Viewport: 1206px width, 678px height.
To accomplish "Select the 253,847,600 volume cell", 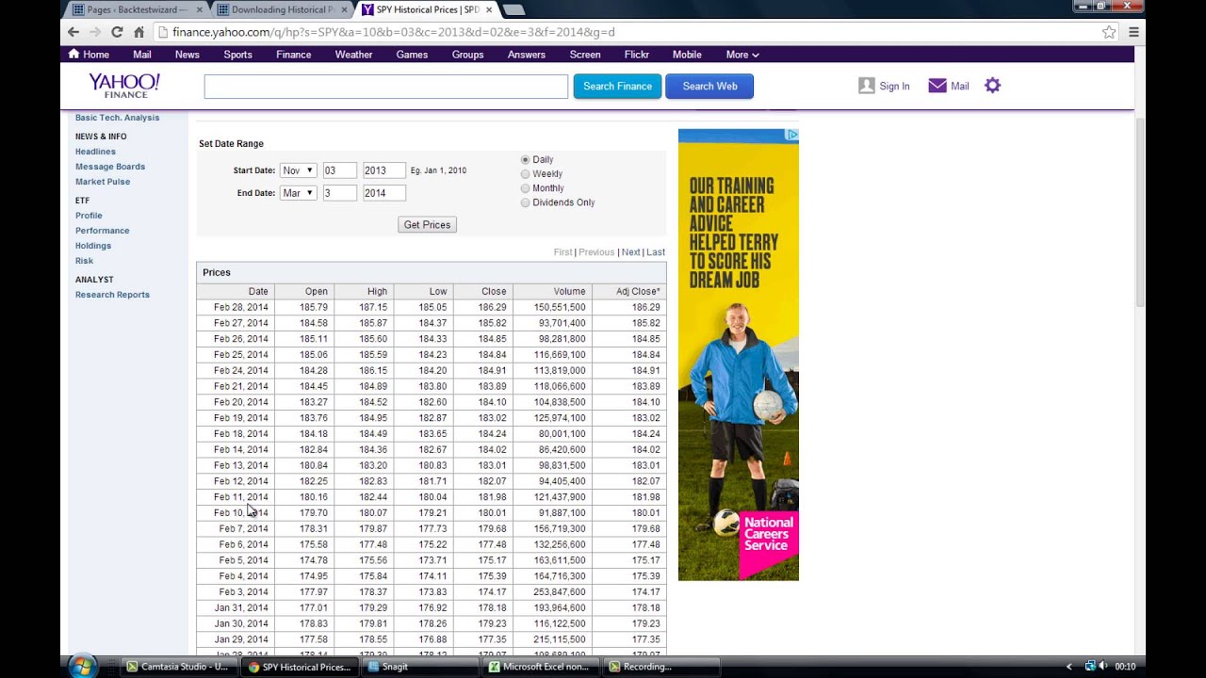I will click(552, 592).
